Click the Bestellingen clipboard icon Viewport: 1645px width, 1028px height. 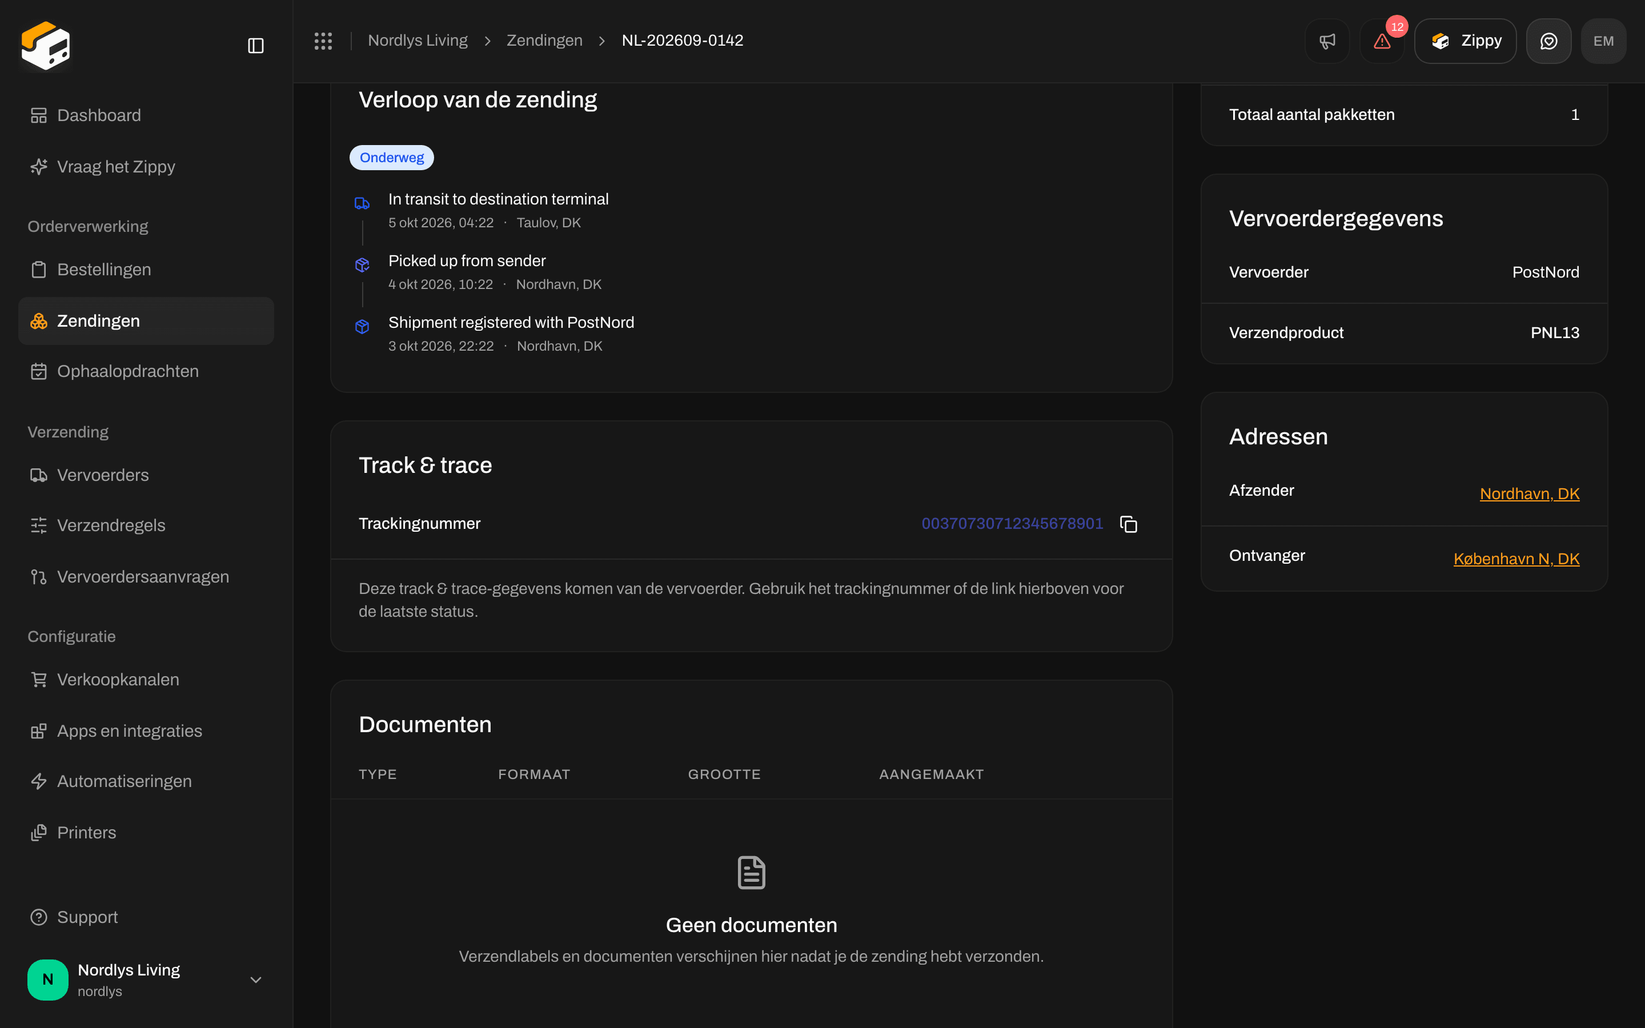coord(39,269)
